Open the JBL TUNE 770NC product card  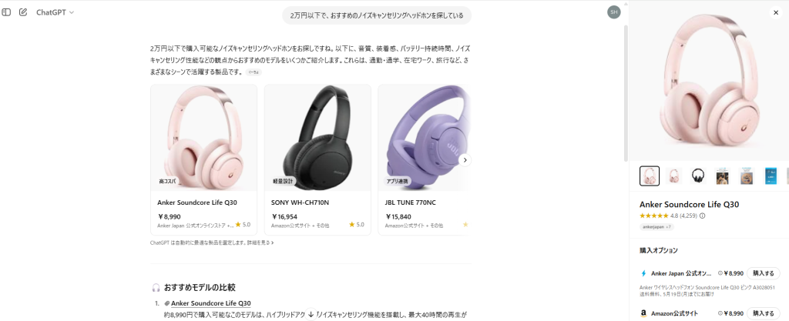[x=425, y=160]
